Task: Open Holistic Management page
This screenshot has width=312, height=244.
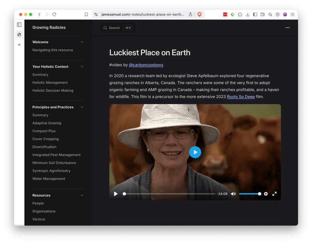Action: coord(50,82)
